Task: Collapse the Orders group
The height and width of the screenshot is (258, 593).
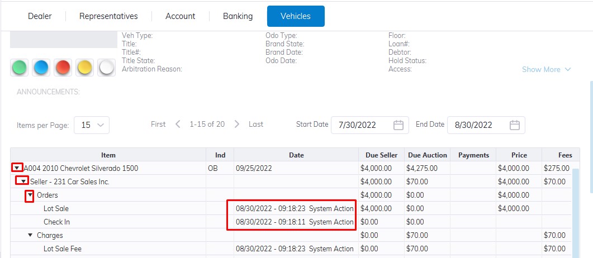Action: coord(30,195)
